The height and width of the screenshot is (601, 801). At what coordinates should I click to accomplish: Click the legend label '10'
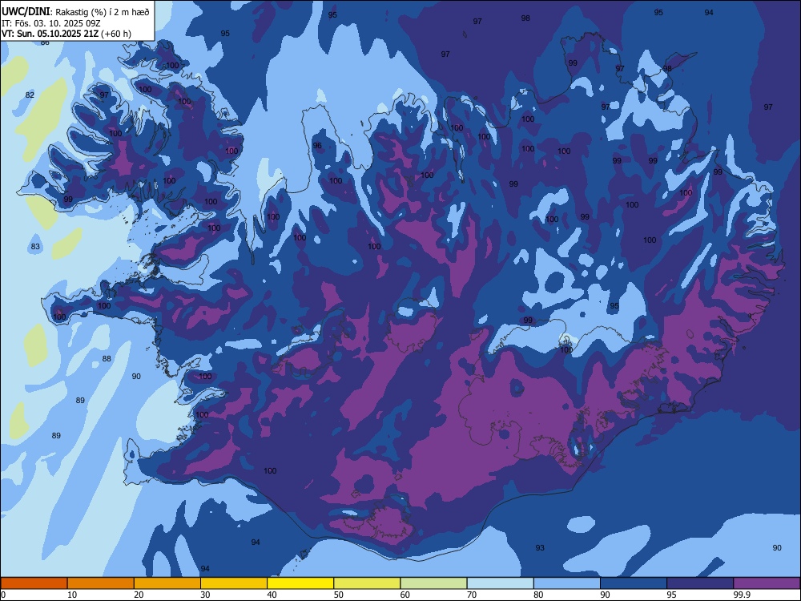click(72, 595)
